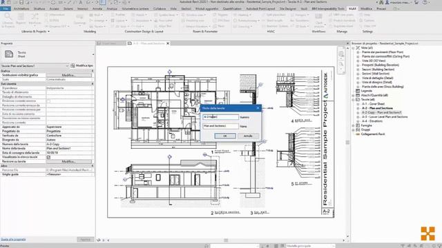Expand Gruppi in project browser
Image resolution: width=442 pixels, height=248 pixels.
(353, 130)
